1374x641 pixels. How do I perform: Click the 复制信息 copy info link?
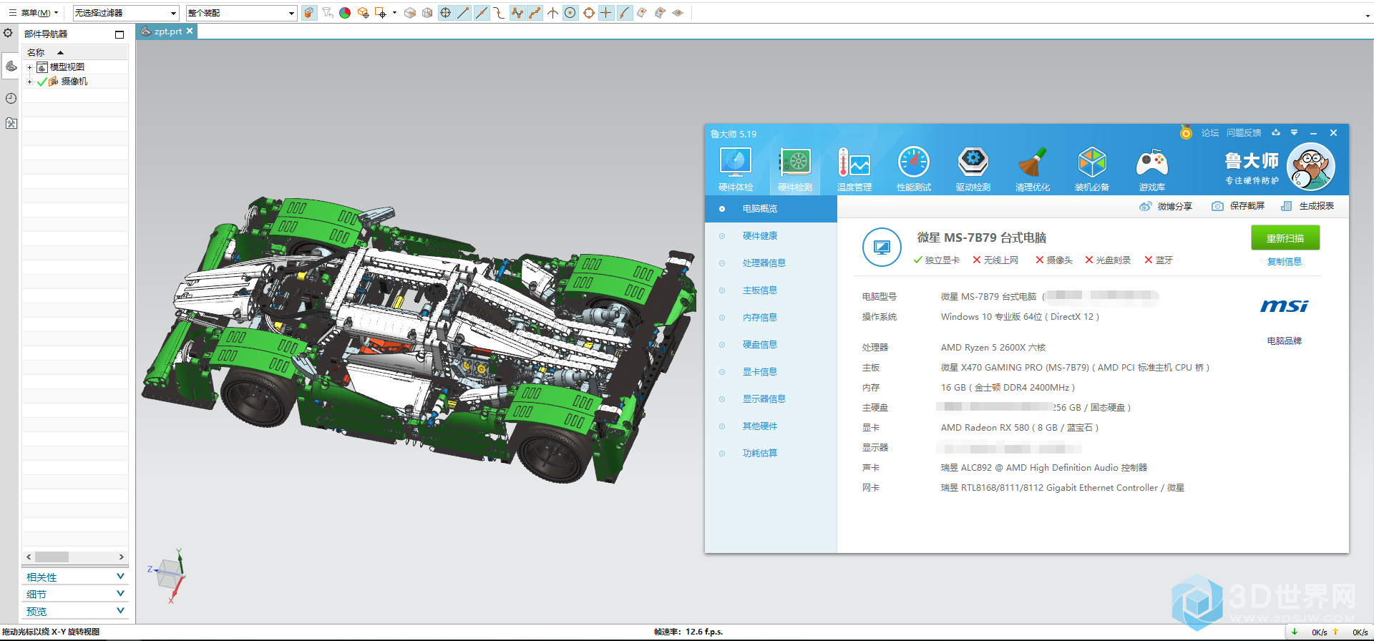1285,262
